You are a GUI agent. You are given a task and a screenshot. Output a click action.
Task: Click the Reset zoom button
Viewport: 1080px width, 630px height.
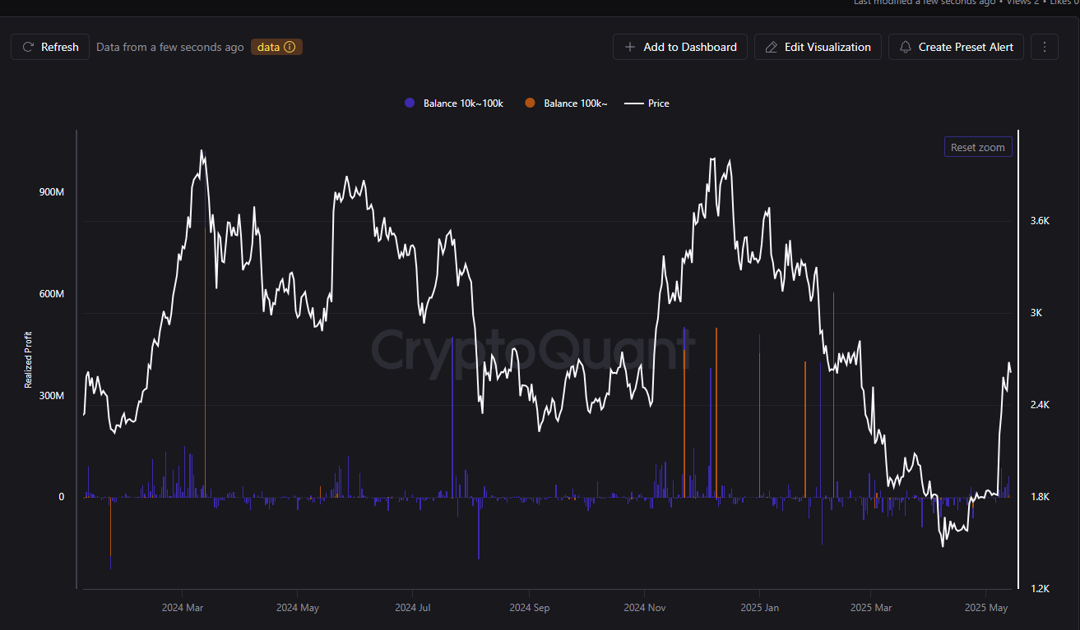(x=978, y=146)
